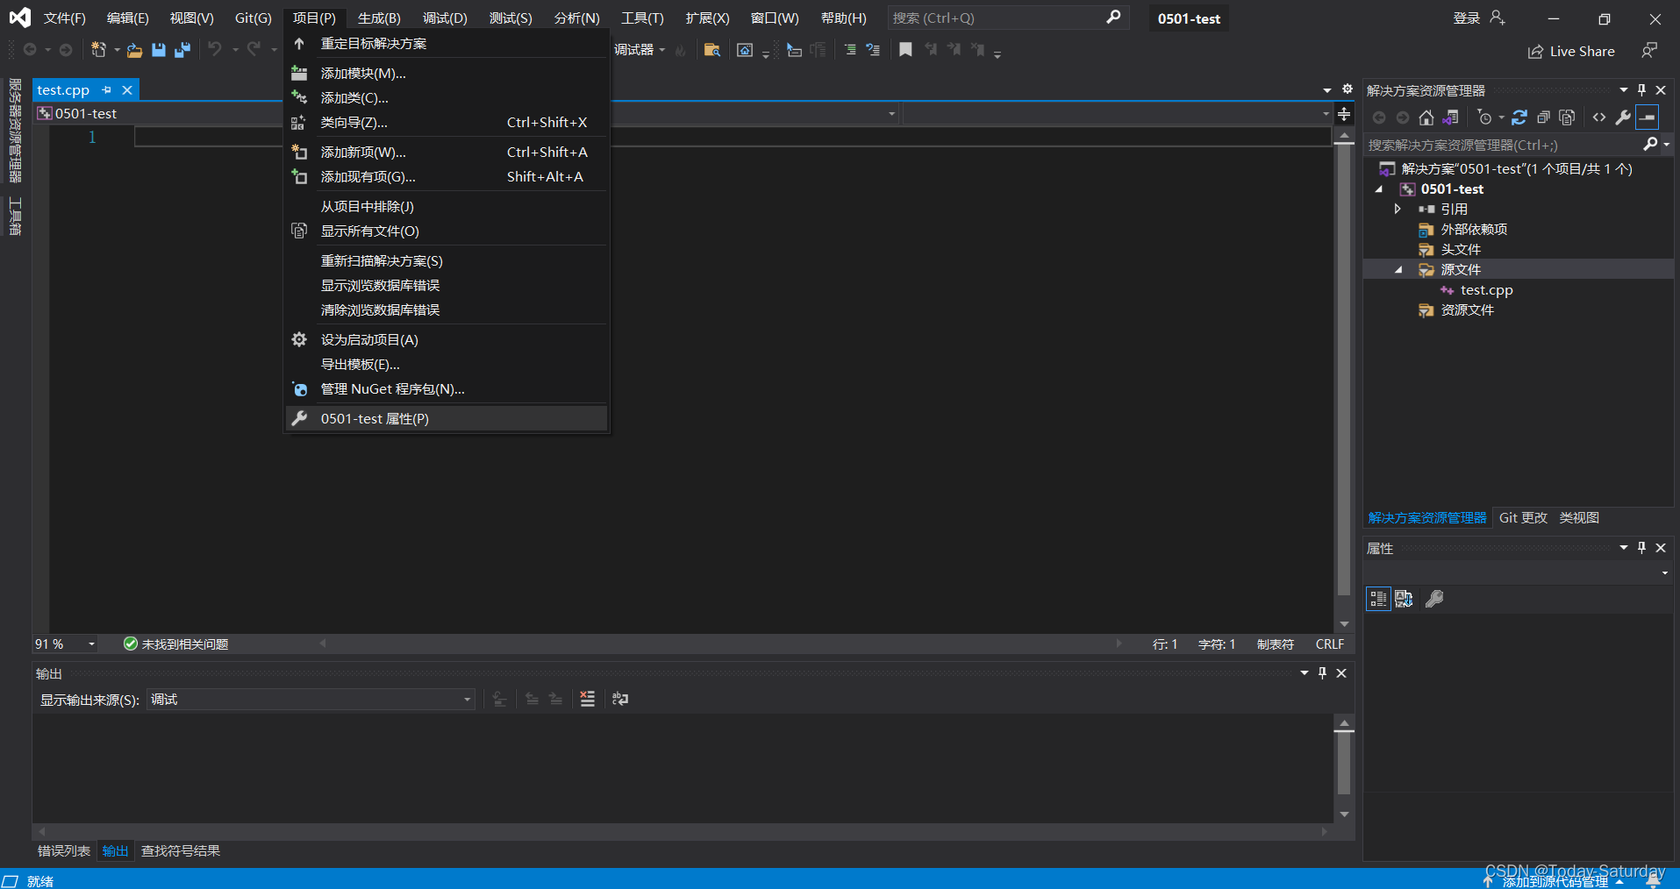Click the Collapse All icon in Solution Explorer
Screen dimensions: 1680x889
[x=1543, y=117]
